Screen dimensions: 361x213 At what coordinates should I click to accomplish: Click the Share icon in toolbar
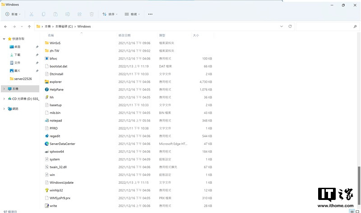point(79,14)
